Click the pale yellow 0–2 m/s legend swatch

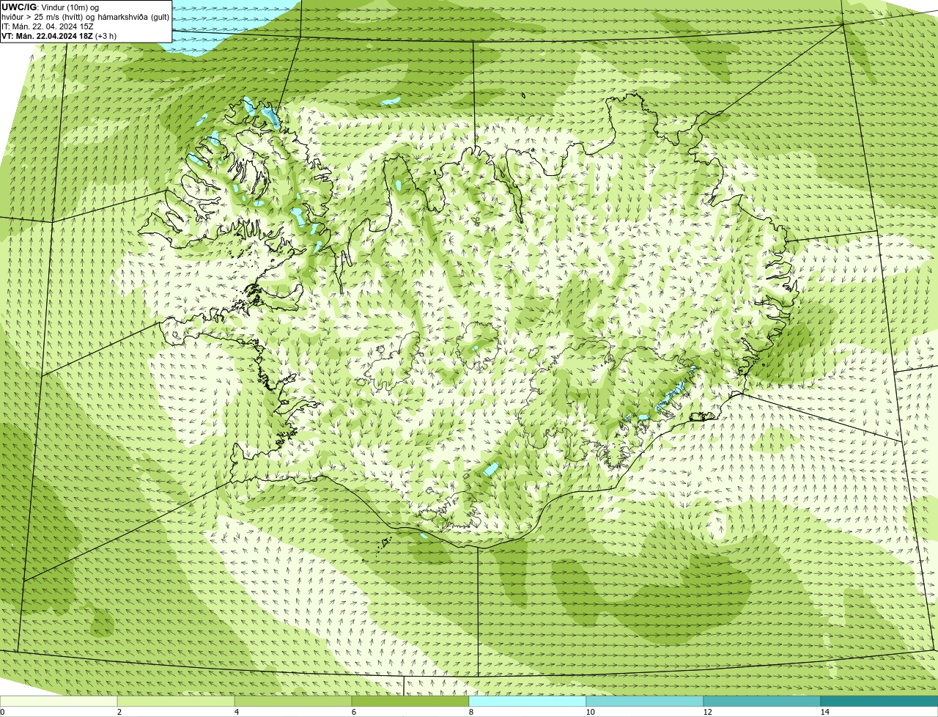pos(59,701)
